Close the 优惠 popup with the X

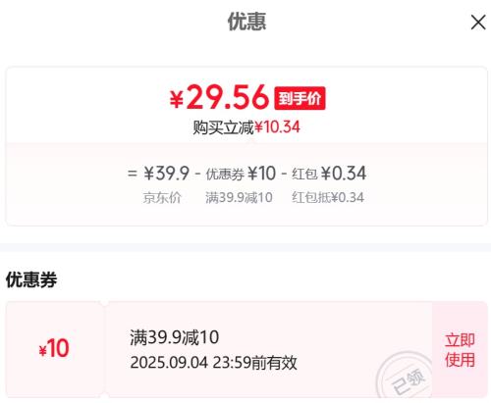(478, 23)
